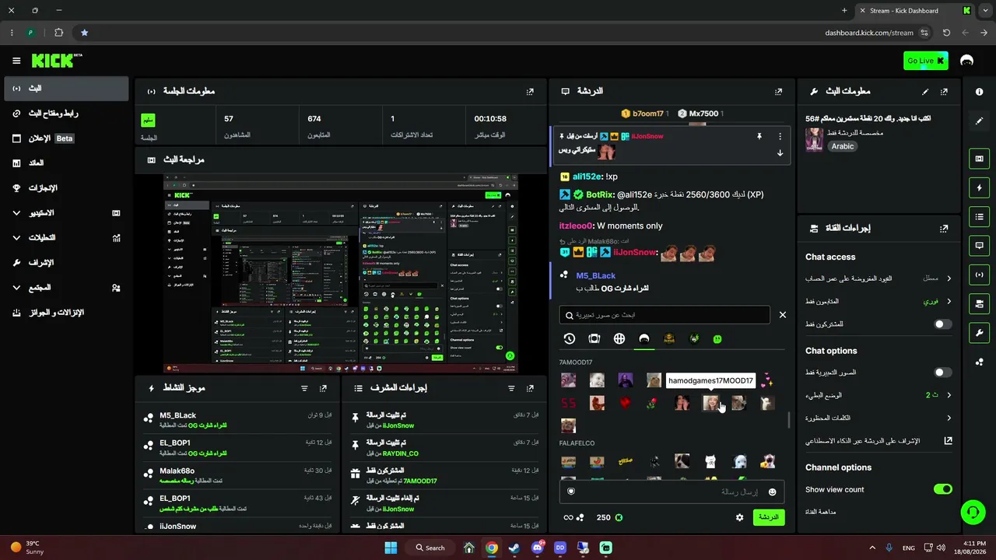The width and height of the screenshot is (996, 560).
Task: Select البث in the left sidebar
Action: pos(66,89)
